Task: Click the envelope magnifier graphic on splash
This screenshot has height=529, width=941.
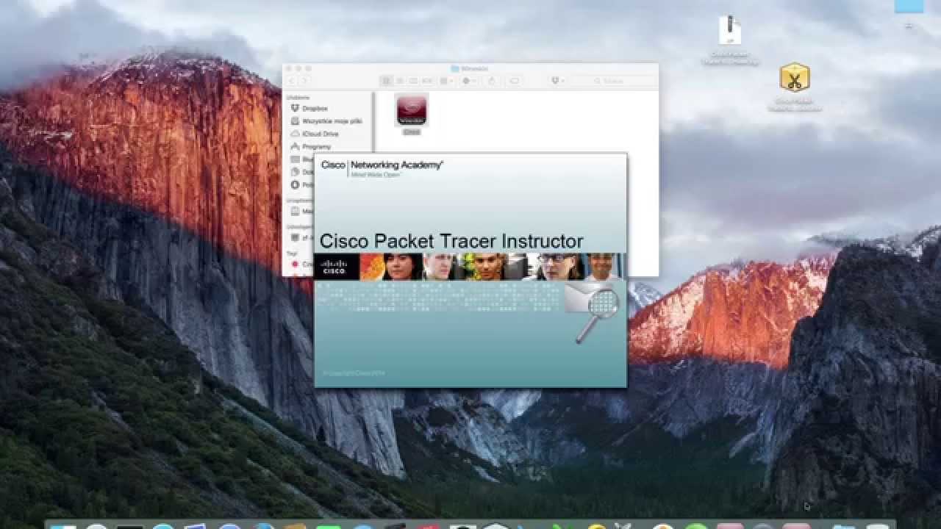Action: click(x=593, y=312)
